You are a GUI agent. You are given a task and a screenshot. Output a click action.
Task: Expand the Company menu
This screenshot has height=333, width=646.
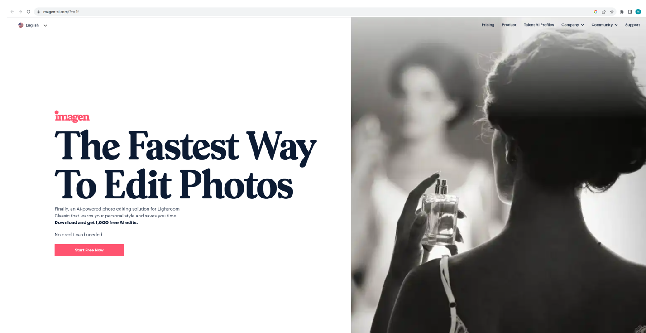point(573,25)
